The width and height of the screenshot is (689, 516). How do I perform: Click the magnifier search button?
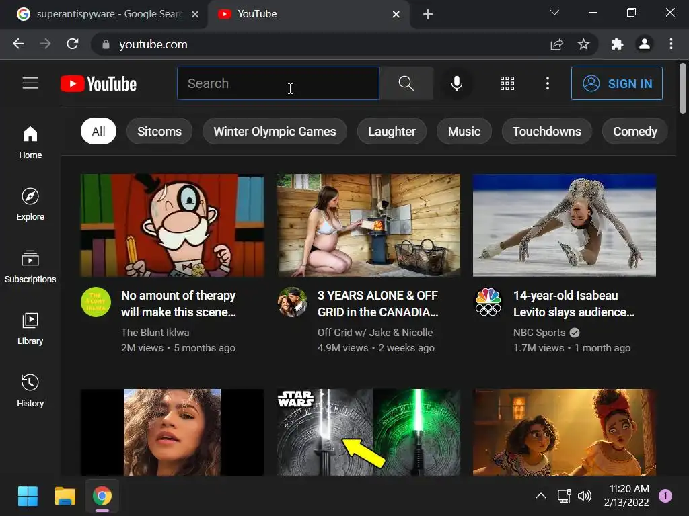pyautogui.click(x=406, y=83)
